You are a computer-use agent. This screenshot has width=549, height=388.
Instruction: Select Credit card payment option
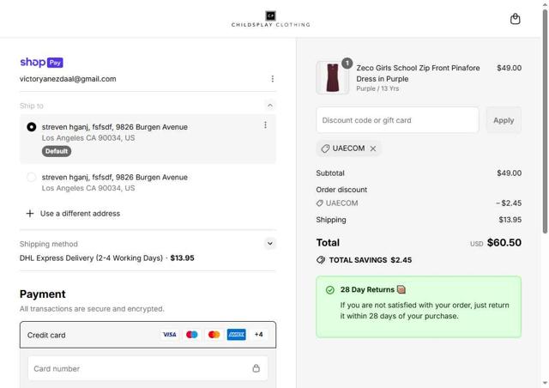148,335
